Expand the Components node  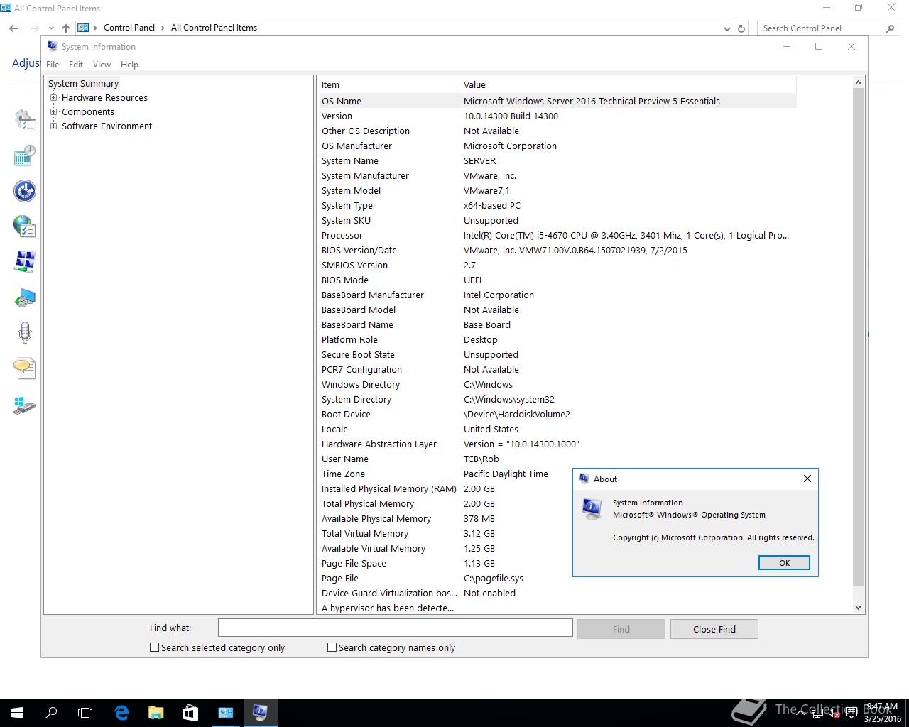point(53,112)
